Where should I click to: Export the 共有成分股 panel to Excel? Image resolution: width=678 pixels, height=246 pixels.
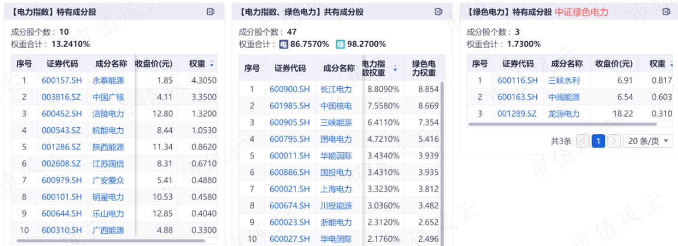pyautogui.click(x=438, y=12)
